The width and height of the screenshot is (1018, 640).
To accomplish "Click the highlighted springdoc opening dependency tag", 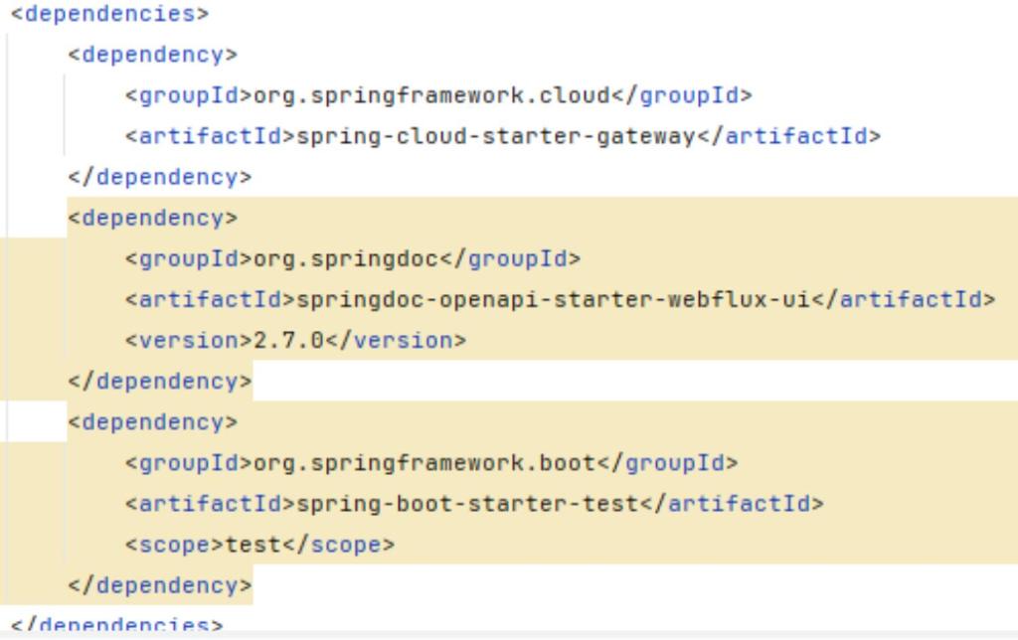I will click(x=152, y=218).
